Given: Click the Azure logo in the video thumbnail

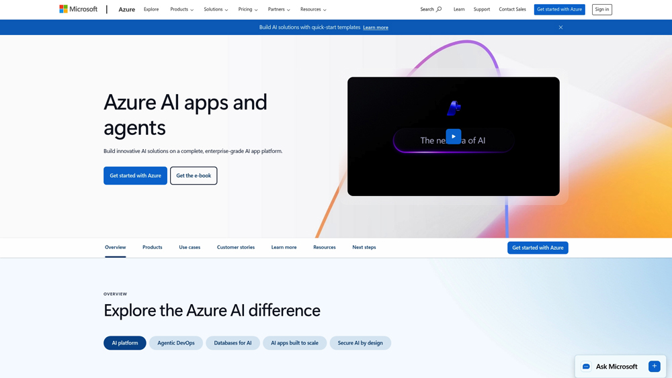Looking at the screenshot, I should click(x=454, y=108).
